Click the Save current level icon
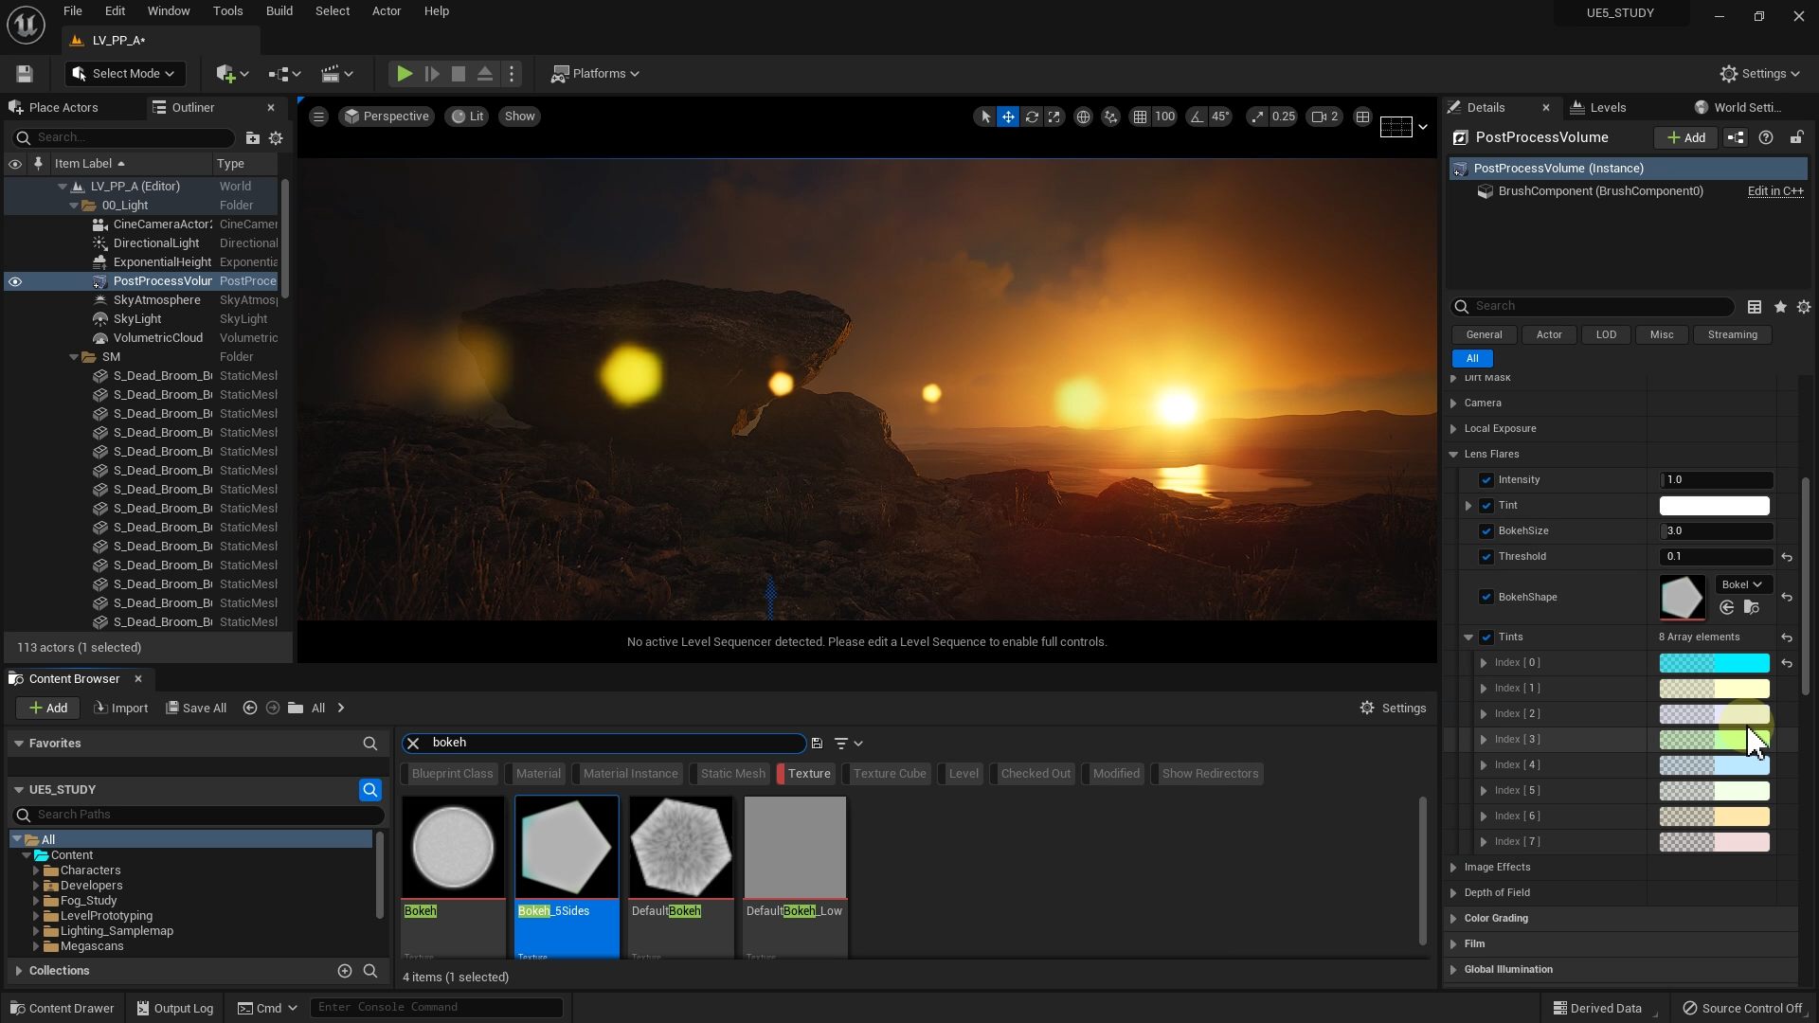 pos(25,74)
